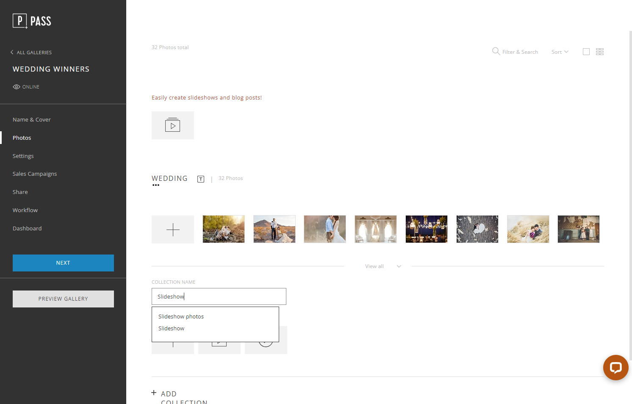Click the Wedding collection title
Screen dimensions: 632x404
(x=169, y=179)
